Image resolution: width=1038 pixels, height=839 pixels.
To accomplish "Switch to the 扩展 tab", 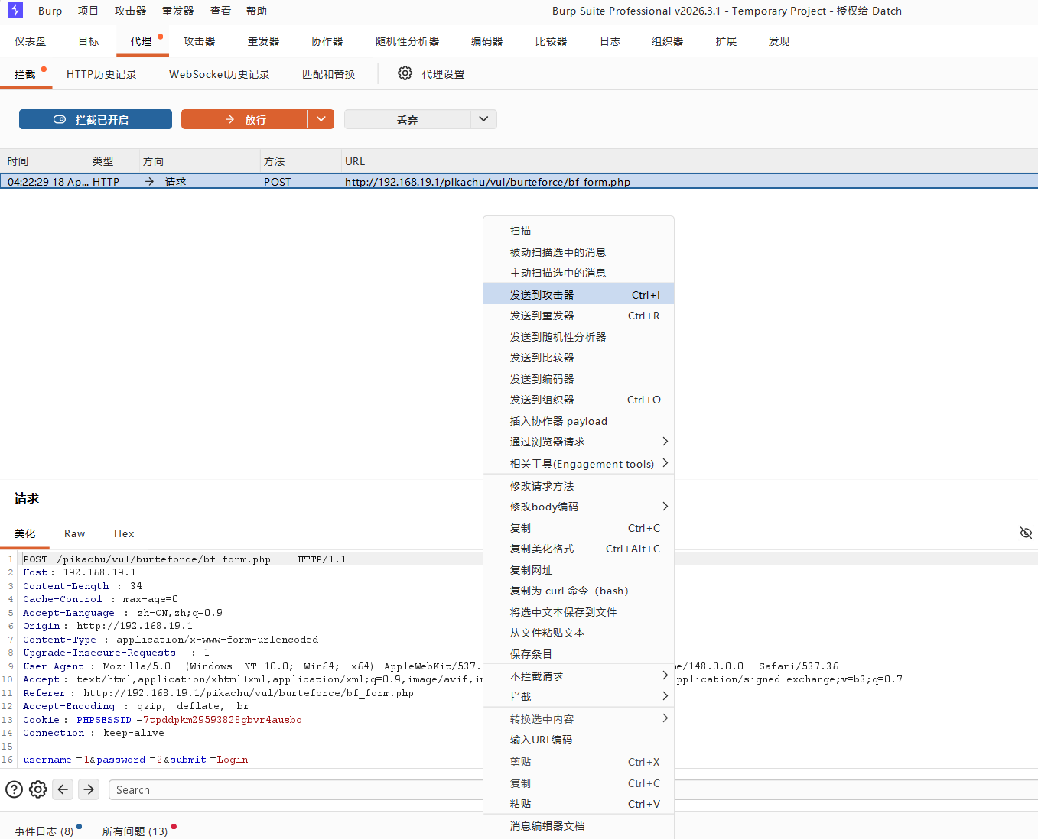I will pyautogui.click(x=726, y=41).
